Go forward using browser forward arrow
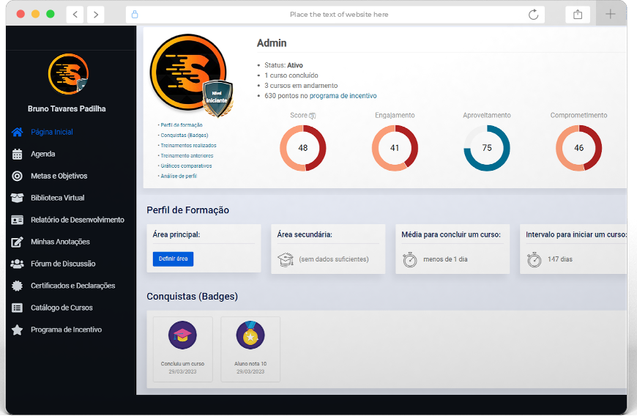637x419 pixels. [95, 15]
